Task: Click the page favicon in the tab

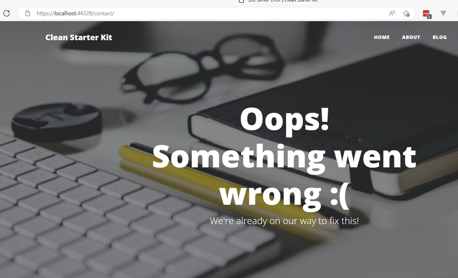Action: click(x=241, y=1)
